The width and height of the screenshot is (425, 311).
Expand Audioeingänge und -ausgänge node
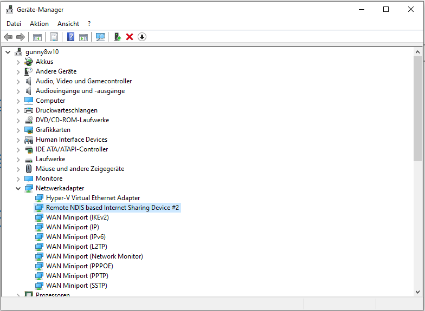click(18, 91)
